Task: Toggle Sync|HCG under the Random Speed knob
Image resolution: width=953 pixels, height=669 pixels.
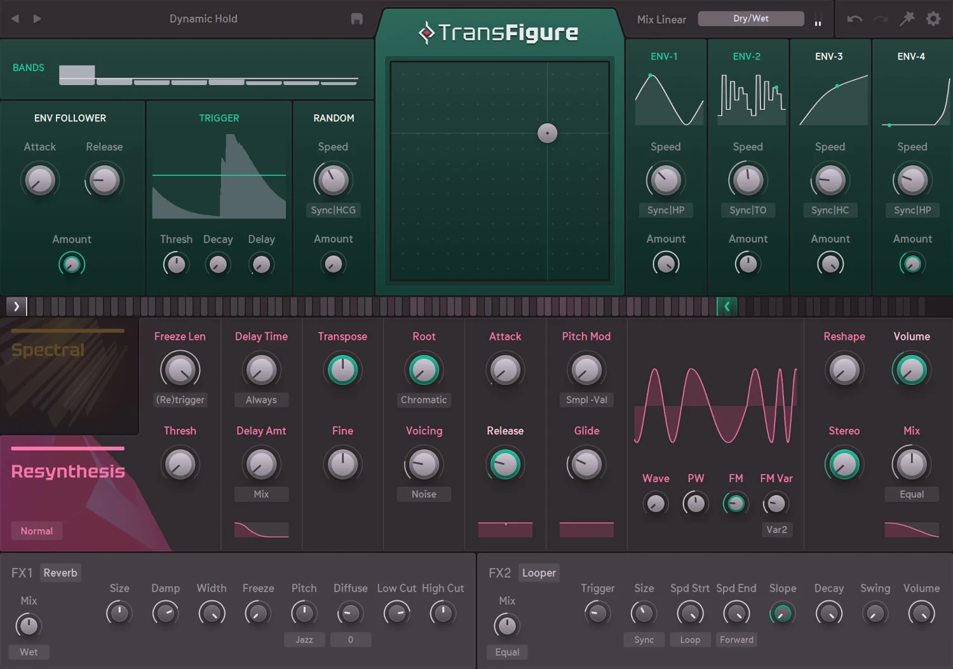Action: [x=333, y=210]
